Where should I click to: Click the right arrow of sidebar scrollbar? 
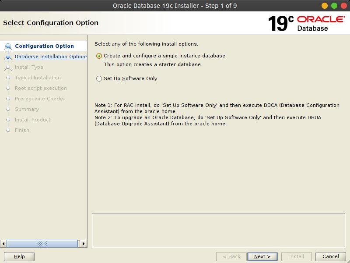[84, 244]
